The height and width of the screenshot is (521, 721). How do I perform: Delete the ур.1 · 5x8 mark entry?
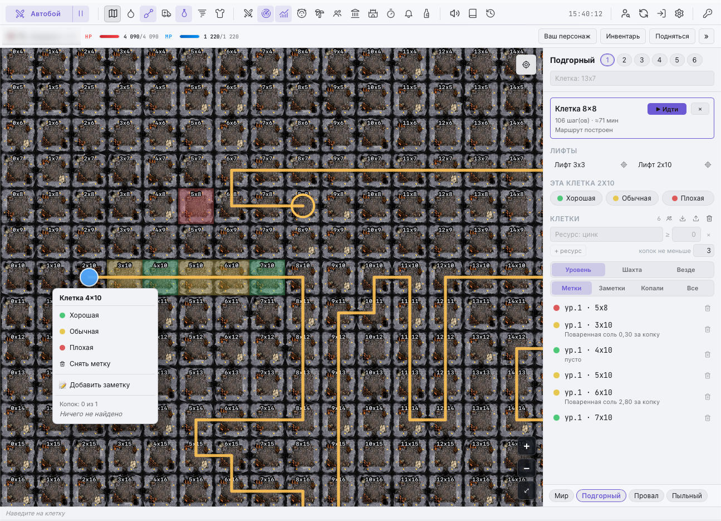708,308
